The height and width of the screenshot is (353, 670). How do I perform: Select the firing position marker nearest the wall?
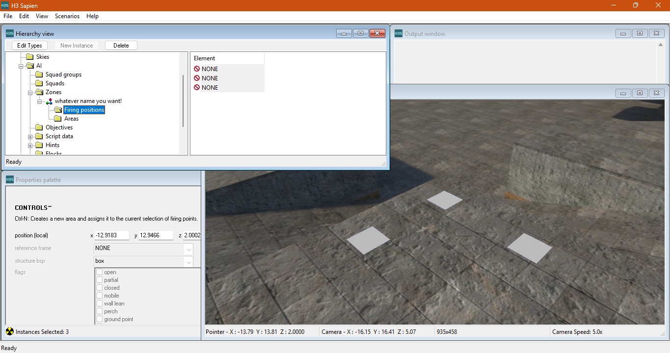coord(445,200)
